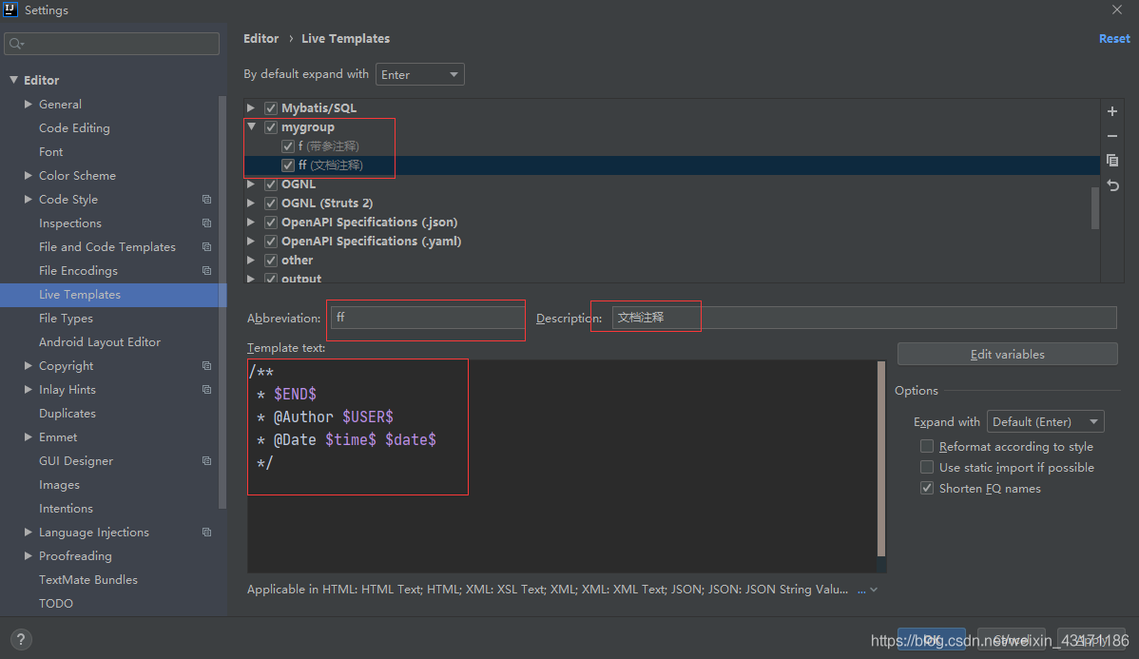Click the project-level icon beside Inspections
Screen dimensions: 1139x659
[207, 223]
